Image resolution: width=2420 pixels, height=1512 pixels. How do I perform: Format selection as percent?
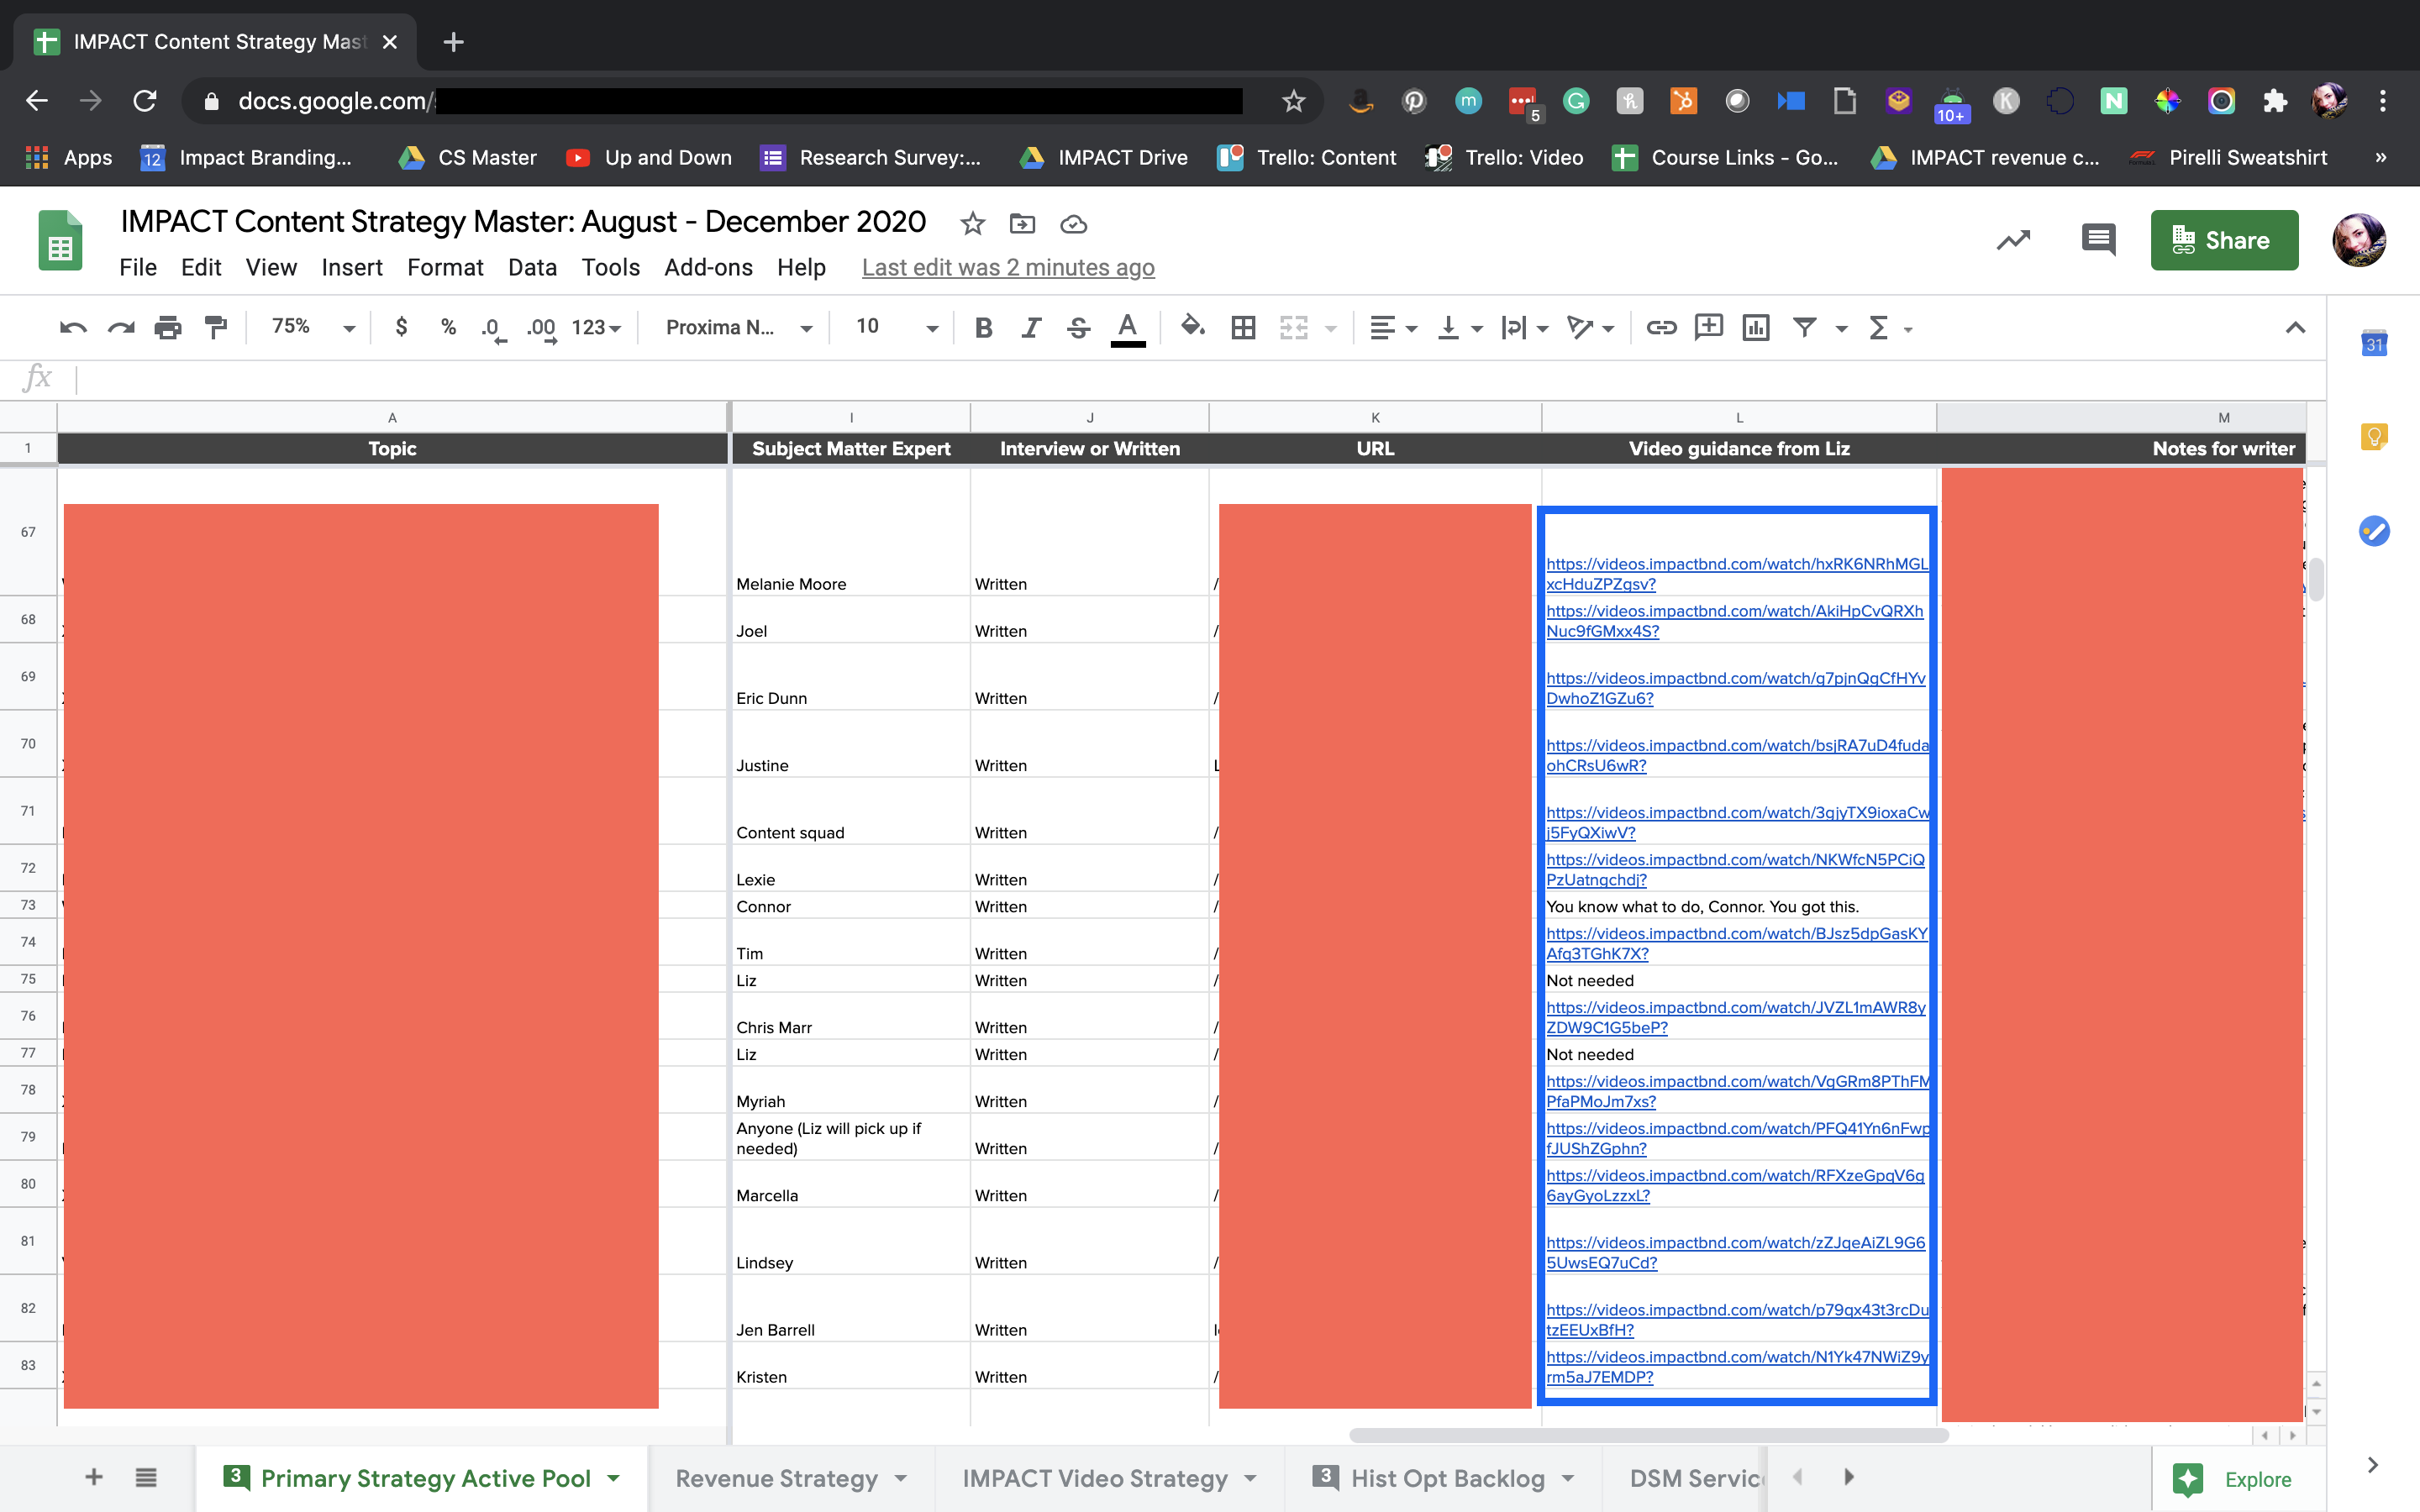(x=448, y=327)
